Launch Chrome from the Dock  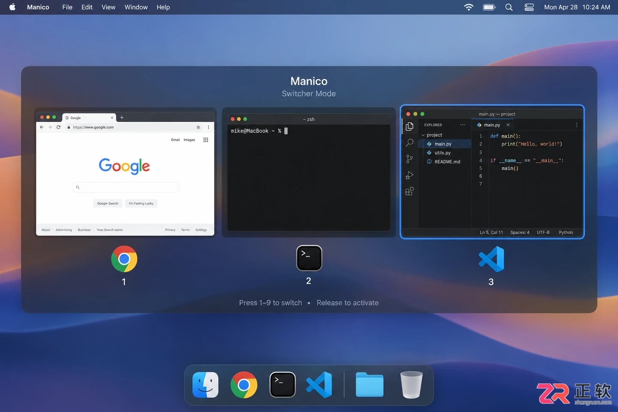(x=244, y=385)
